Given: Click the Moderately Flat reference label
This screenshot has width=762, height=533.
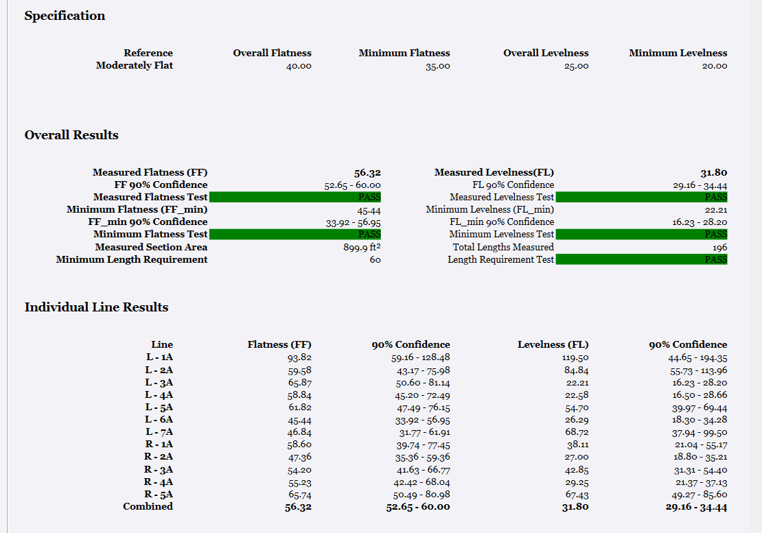Looking at the screenshot, I should point(135,65).
